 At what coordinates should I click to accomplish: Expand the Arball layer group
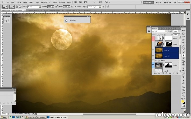[156, 60]
